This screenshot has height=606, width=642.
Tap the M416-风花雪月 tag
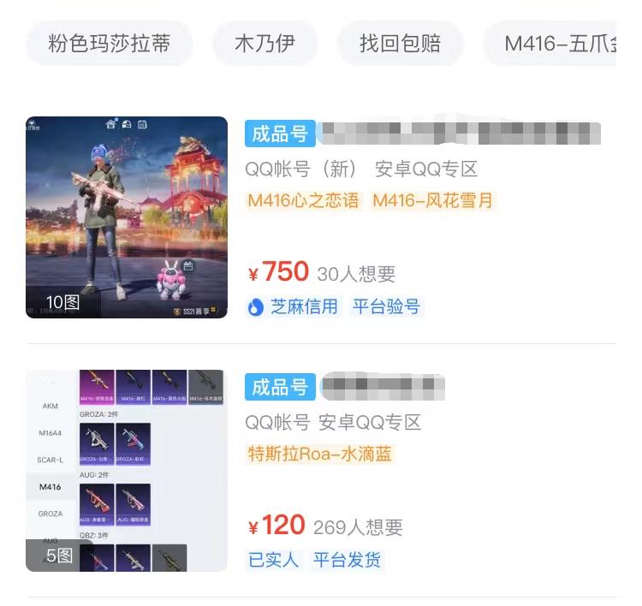[433, 200]
